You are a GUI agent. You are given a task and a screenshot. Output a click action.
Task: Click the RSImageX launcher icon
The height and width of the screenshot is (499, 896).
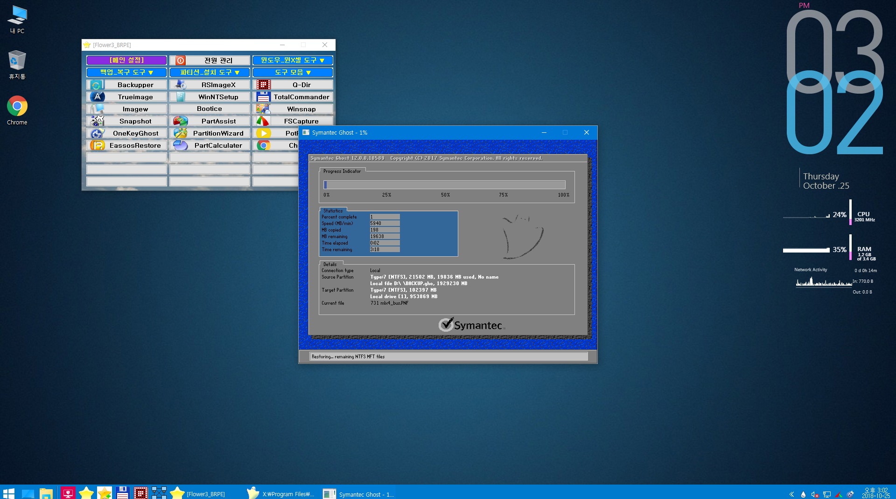tap(180, 85)
